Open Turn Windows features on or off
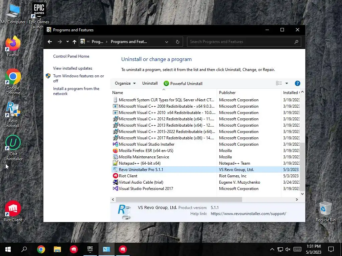Viewport: 342px width, 256px height. (78, 78)
